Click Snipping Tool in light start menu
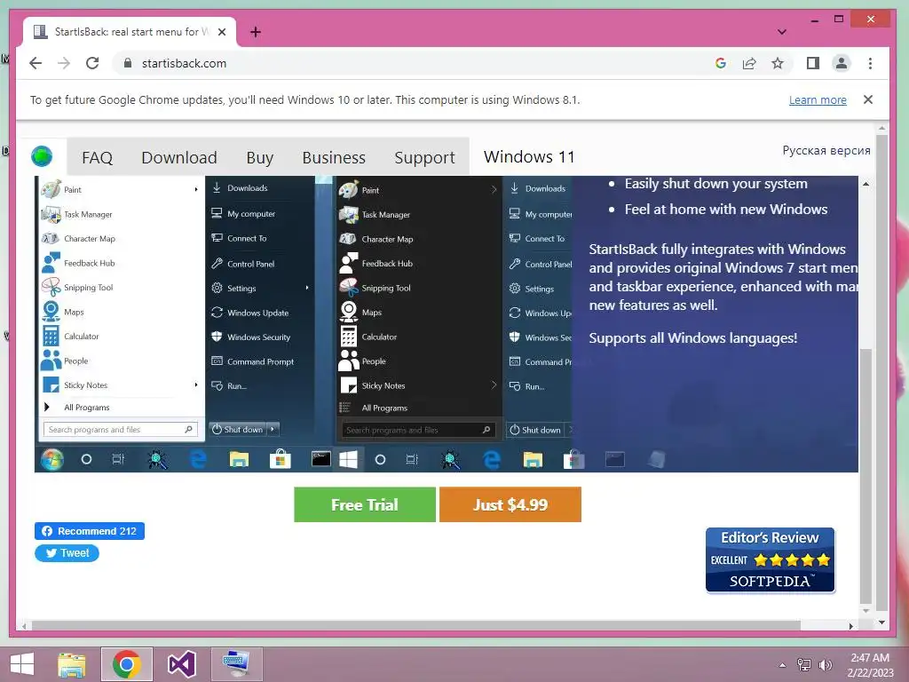This screenshot has width=909, height=682. click(x=88, y=287)
